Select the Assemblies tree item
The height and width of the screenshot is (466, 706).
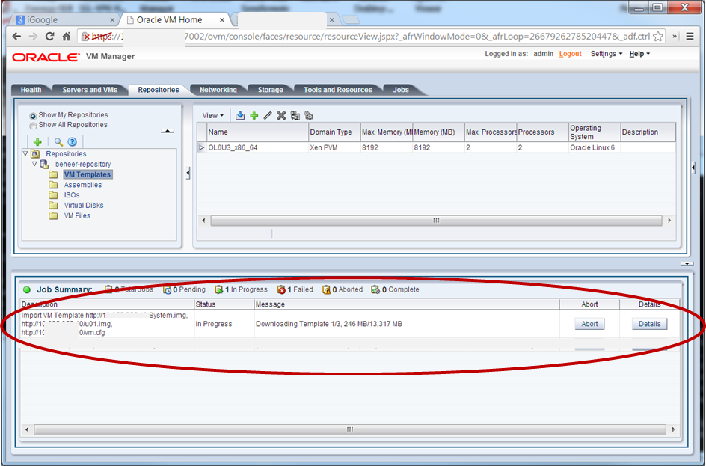click(x=83, y=185)
